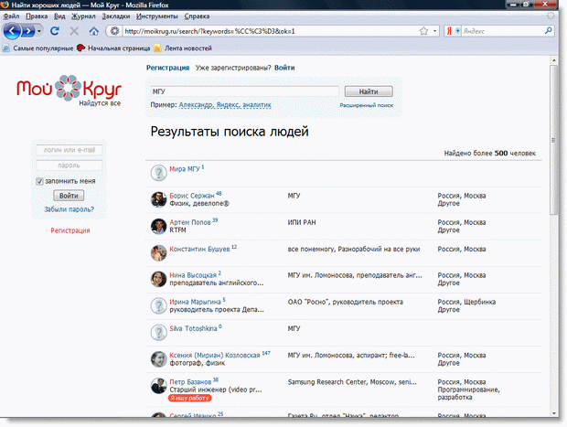Screen dimensions: 567x427
Task: Bookmark this page with the star icon
Action: (423, 31)
